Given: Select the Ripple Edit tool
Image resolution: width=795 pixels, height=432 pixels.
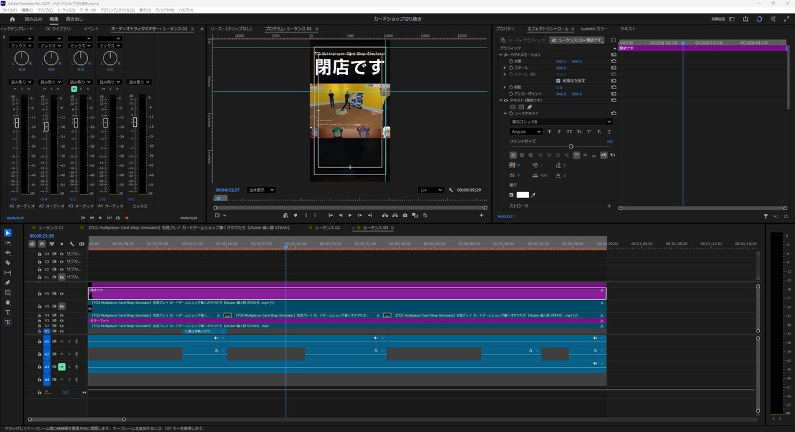Looking at the screenshot, I should (x=8, y=252).
